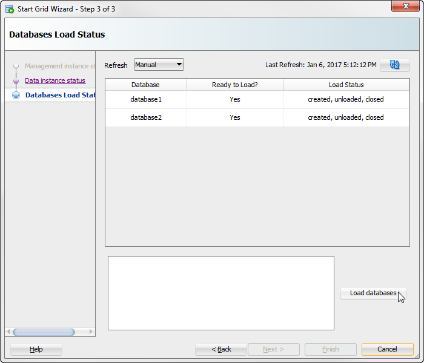Click Yes in the database1 row
Viewport: 424px width, 363px height.
(x=235, y=99)
